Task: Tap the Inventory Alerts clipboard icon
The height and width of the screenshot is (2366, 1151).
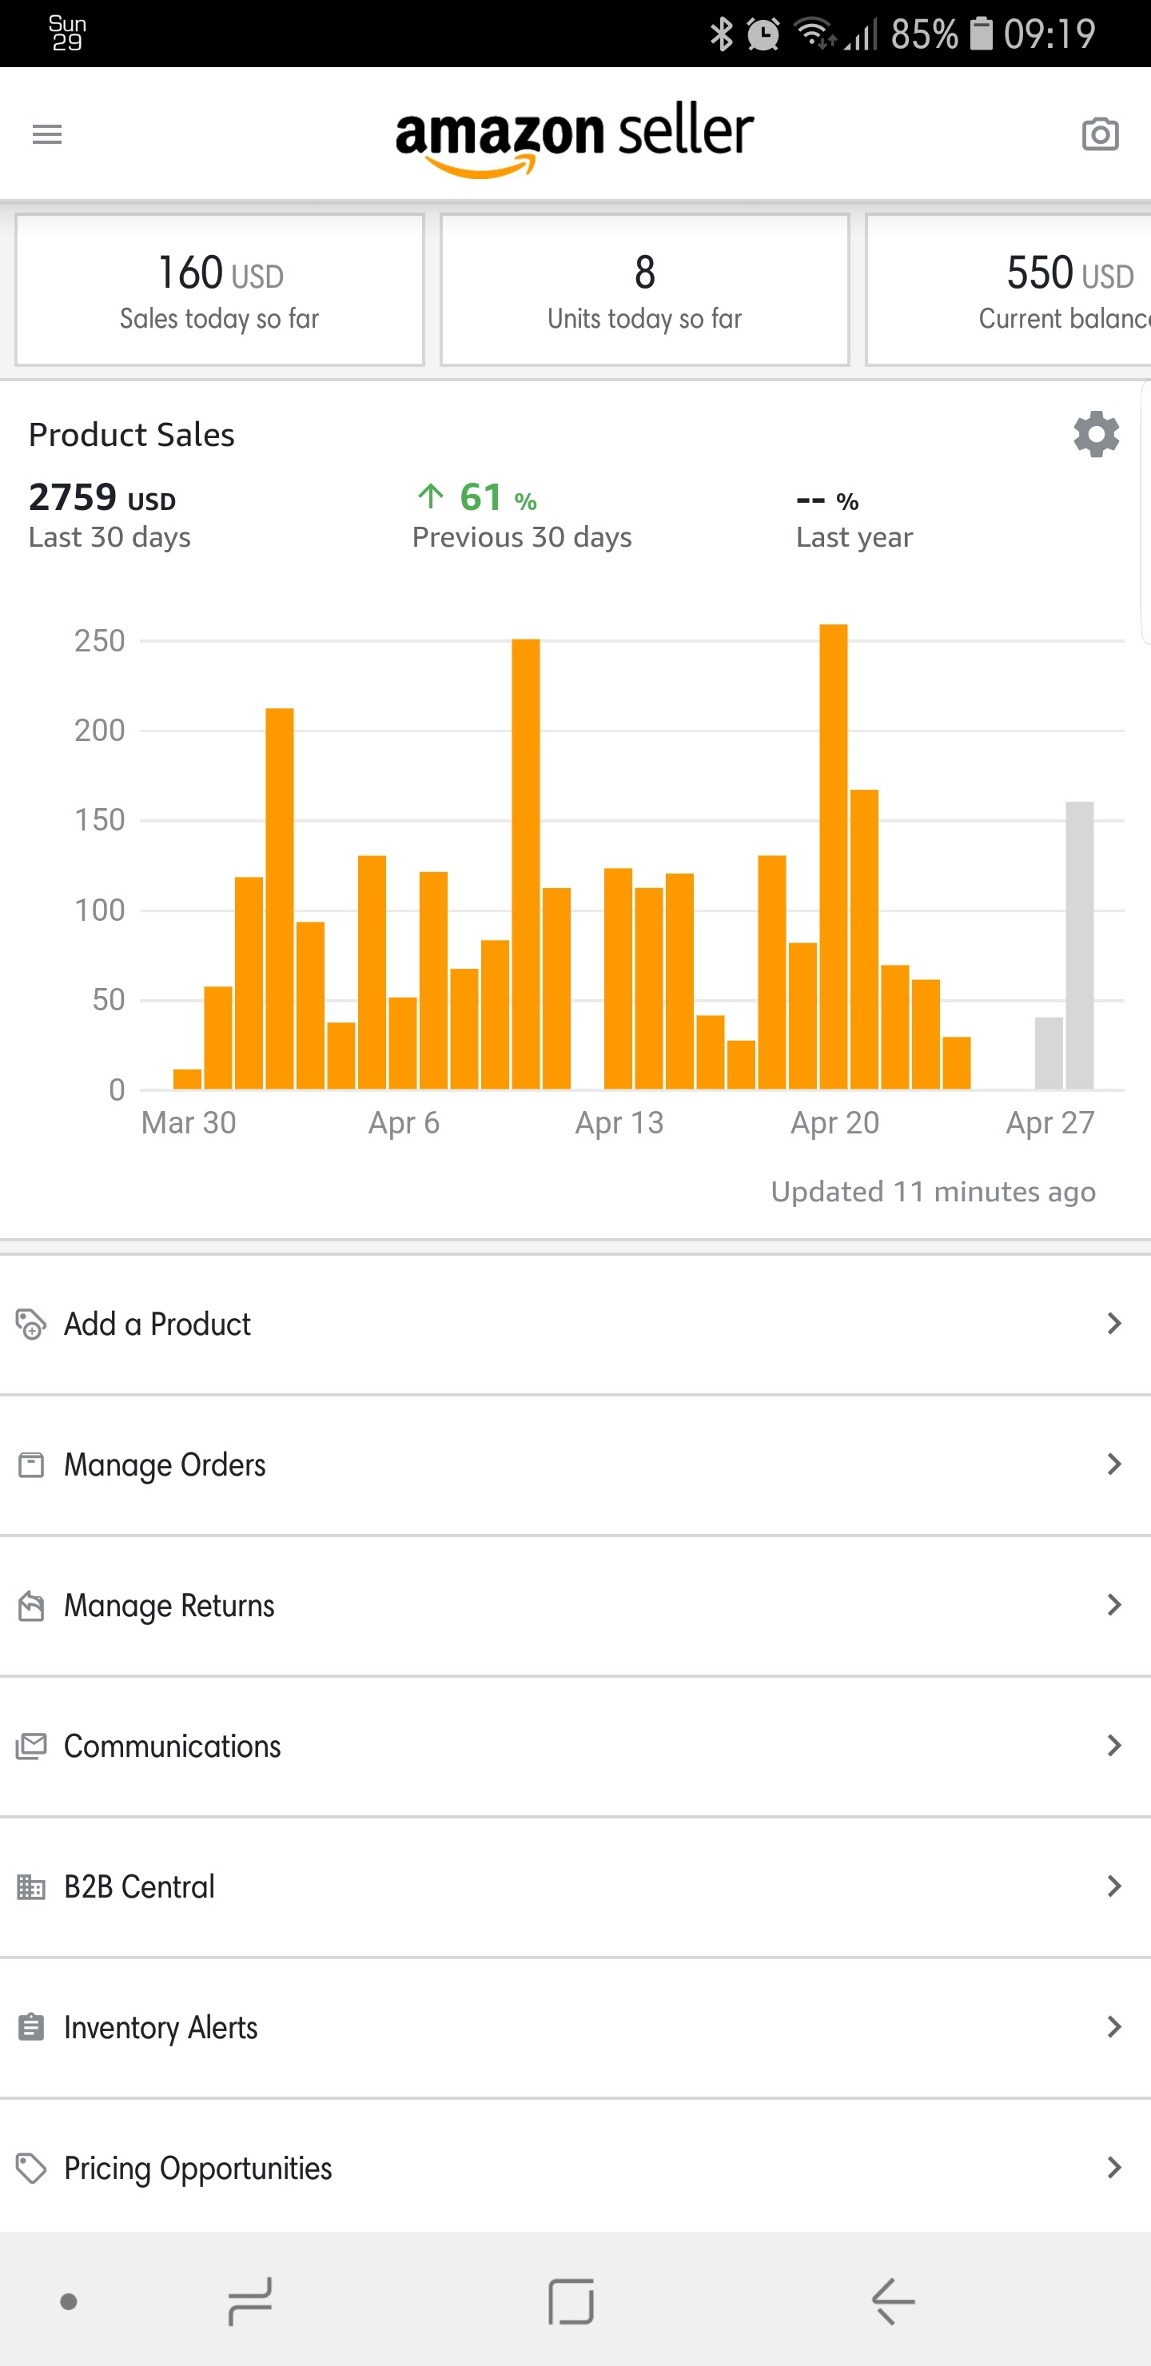Action: (31, 2027)
